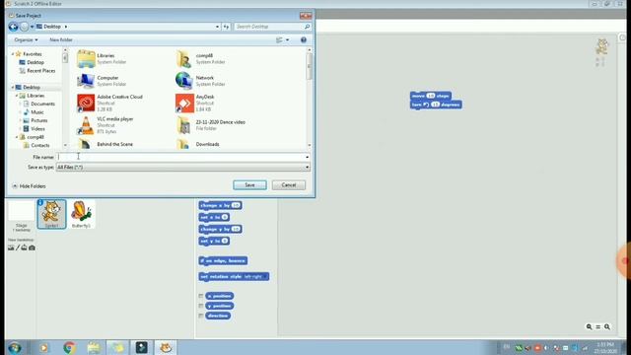This screenshot has height=355, width=631.
Task: Open the recent locations dropdown beside navigation arrows
Action: click(32, 27)
